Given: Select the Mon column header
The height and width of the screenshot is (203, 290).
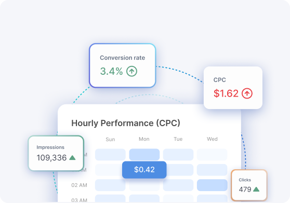Looking at the screenshot, I should point(144,139).
